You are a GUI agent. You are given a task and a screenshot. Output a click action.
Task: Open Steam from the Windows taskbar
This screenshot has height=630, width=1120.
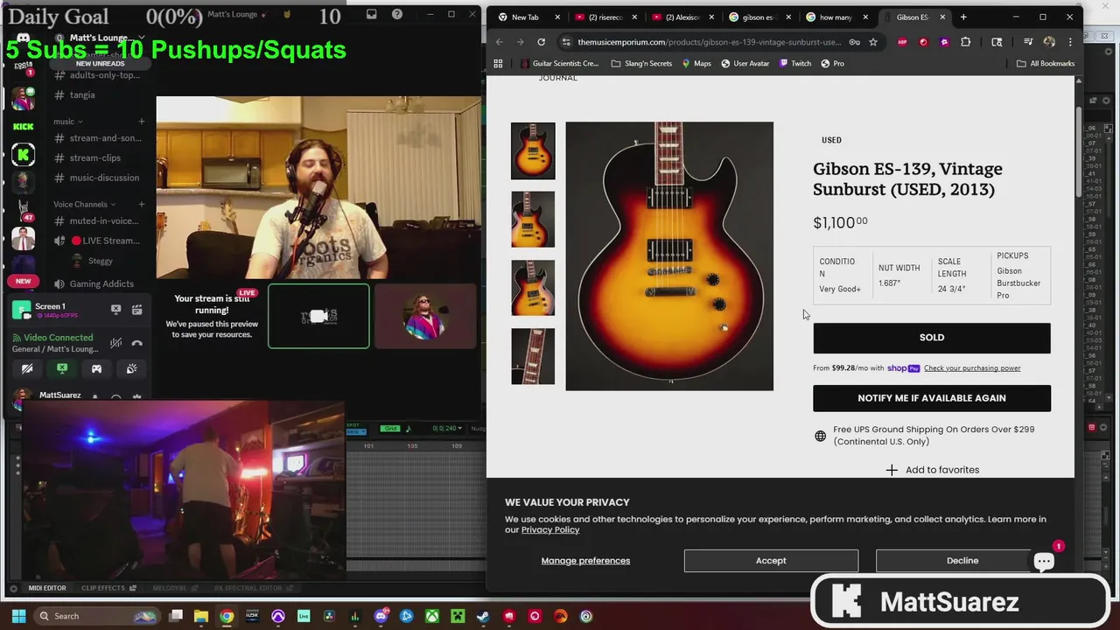(483, 616)
